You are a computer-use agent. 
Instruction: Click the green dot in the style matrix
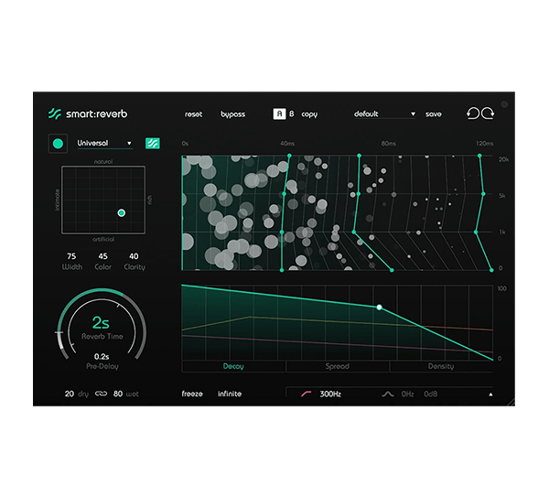pyautogui.click(x=122, y=212)
